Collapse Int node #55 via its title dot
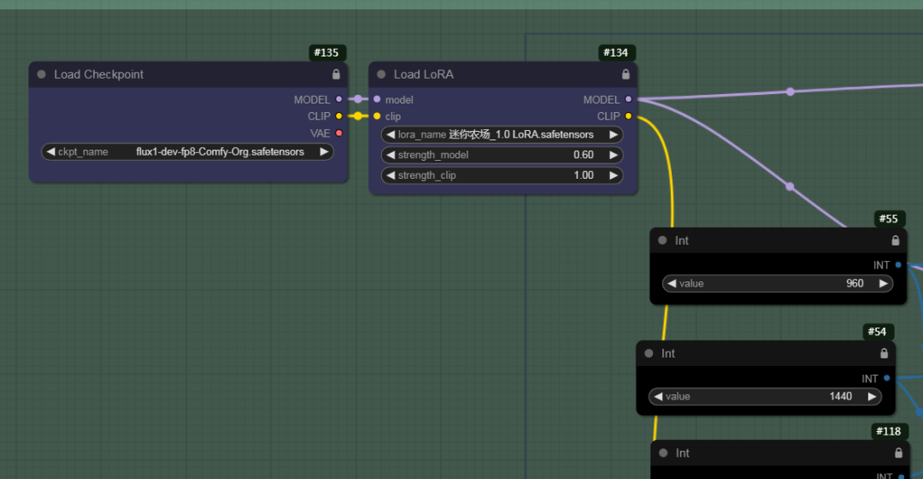923x479 pixels. pyautogui.click(x=662, y=240)
